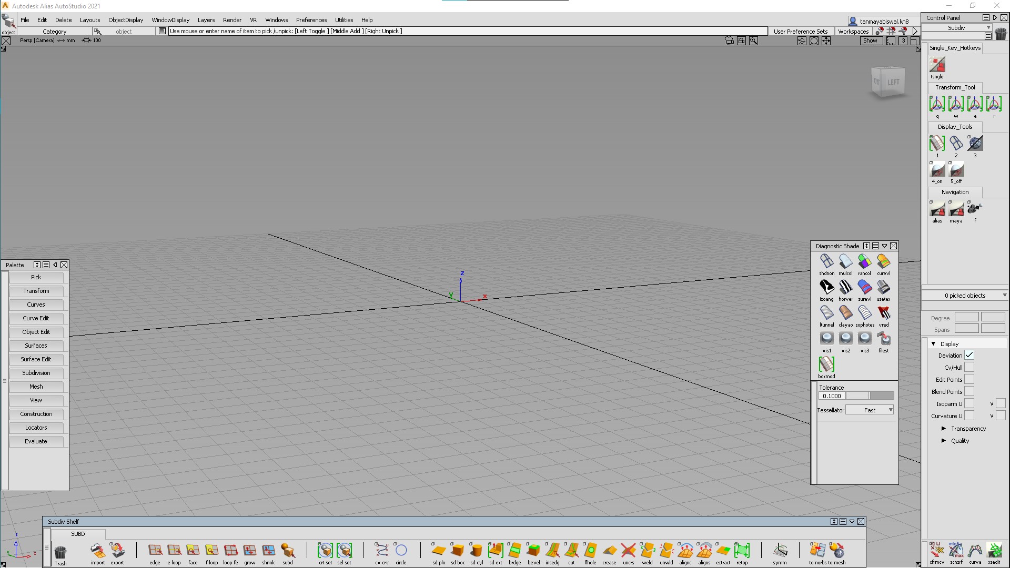1010x568 pixels.
Task: Click the import icon in shelf
Action: point(98,551)
